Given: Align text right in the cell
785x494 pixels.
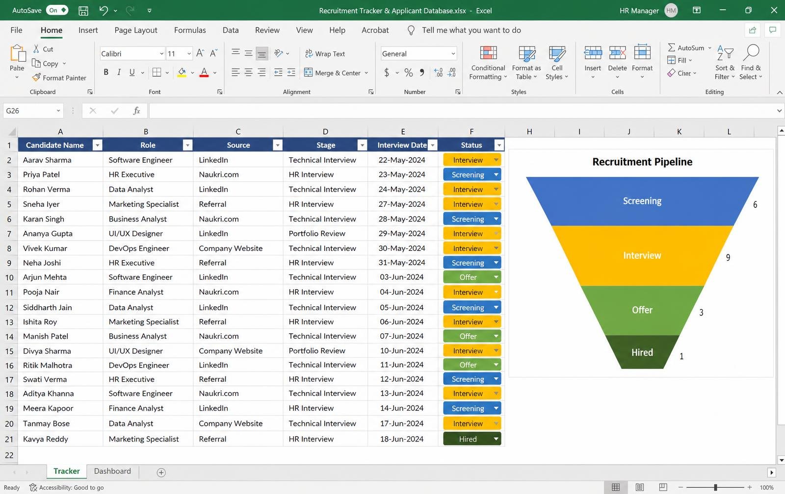Looking at the screenshot, I should pos(262,73).
